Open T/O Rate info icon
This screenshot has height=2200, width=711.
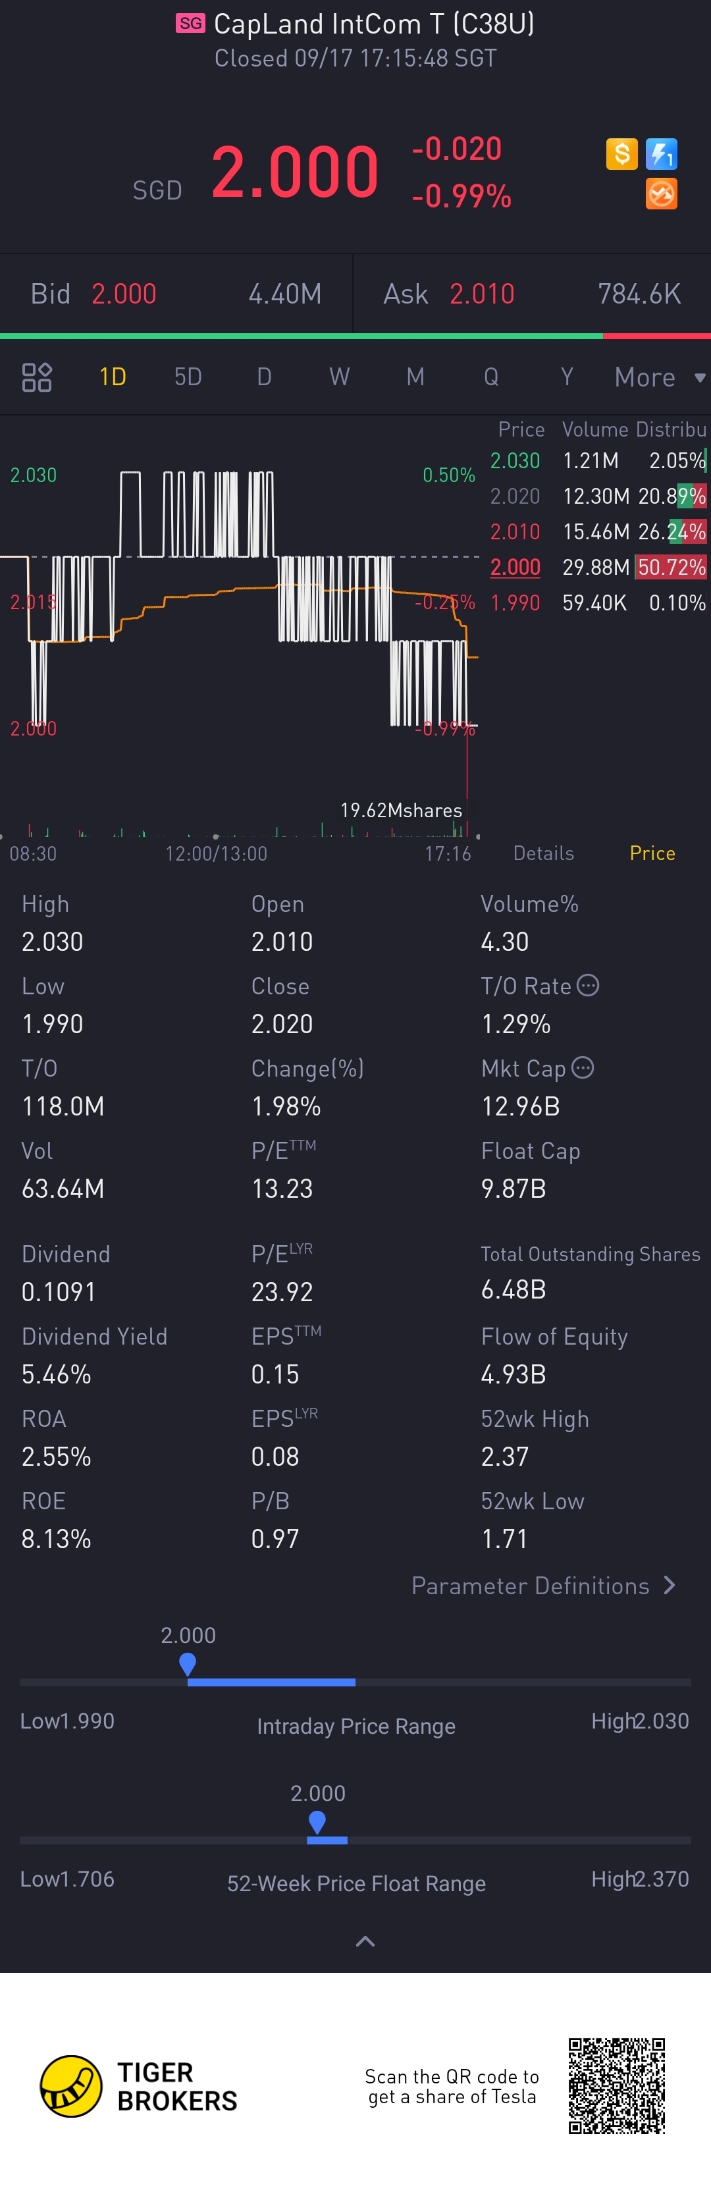click(x=588, y=986)
